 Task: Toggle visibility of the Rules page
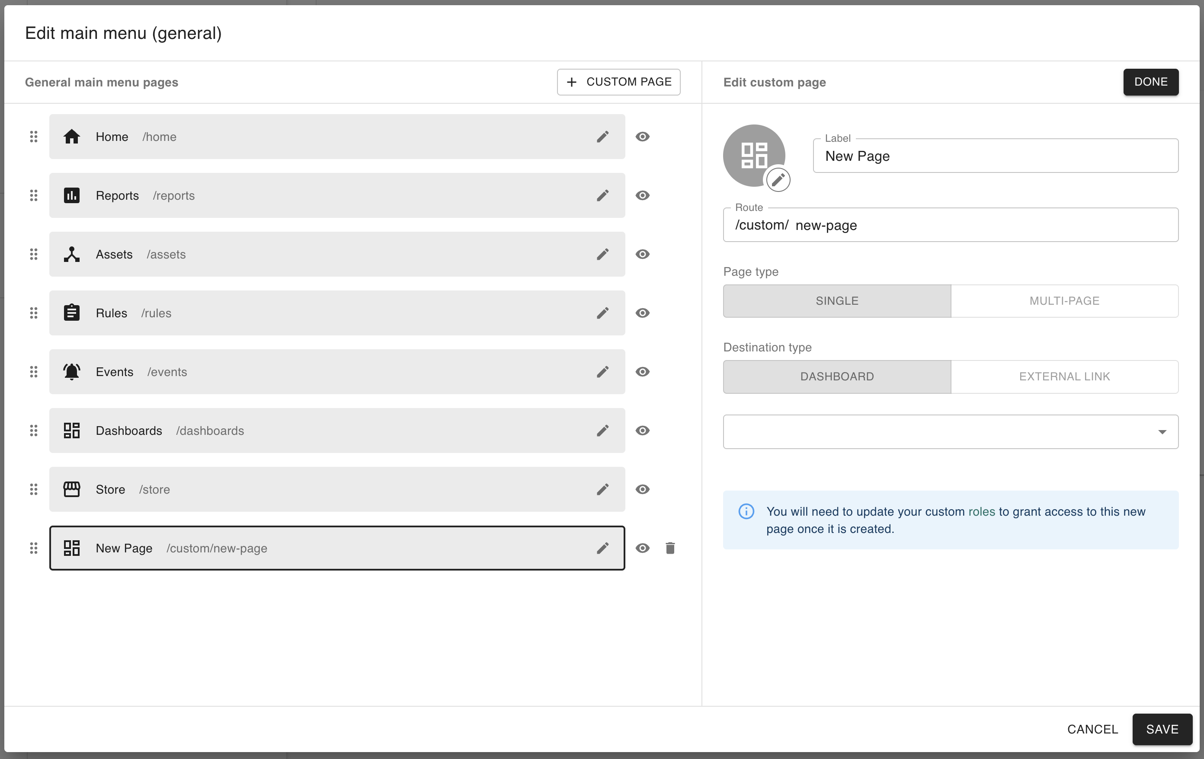tap(643, 313)
